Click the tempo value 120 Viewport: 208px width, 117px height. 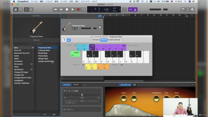(106, 9)
